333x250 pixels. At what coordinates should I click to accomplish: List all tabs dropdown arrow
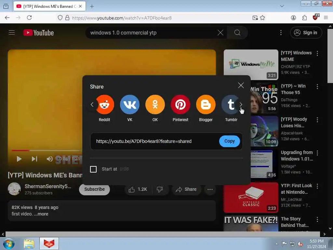tap(282, 6)
